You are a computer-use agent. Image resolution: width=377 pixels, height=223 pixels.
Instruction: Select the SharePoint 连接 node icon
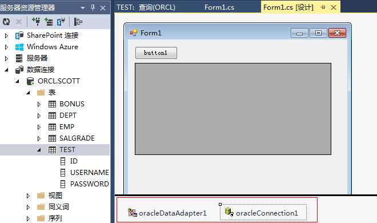[x=19, y=35]
